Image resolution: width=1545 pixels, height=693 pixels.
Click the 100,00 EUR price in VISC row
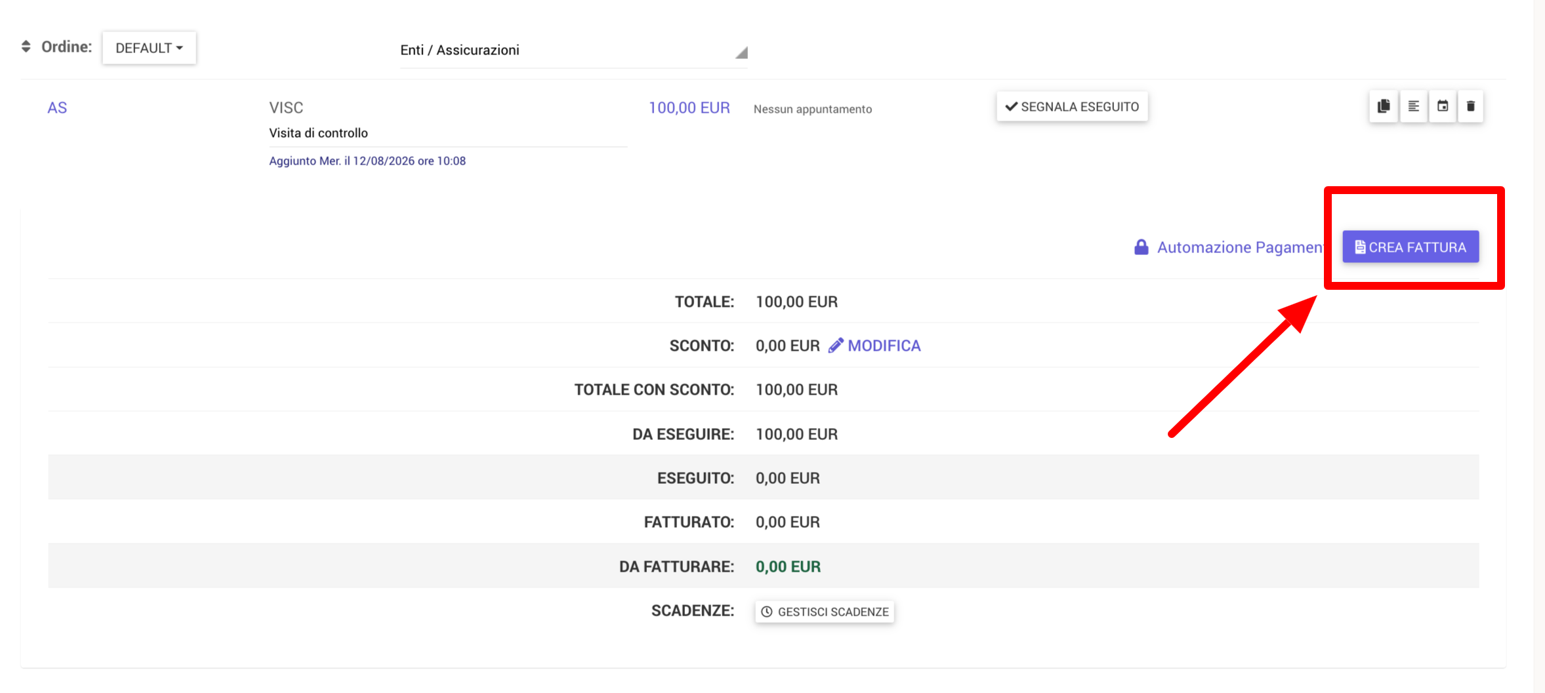(689, 108)
